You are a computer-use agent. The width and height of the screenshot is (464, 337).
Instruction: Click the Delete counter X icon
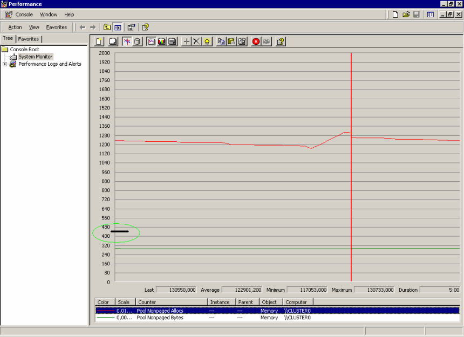point(196,42)
